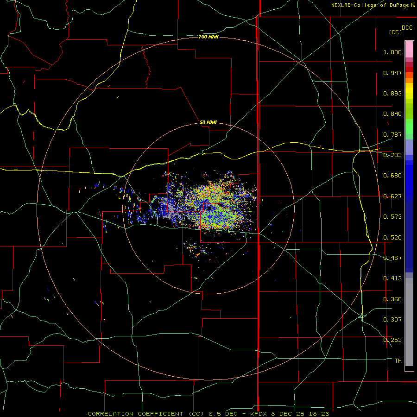Click the black radar site dot in the echoes
The height and width of the screenshot is (417, 417).
209,208
